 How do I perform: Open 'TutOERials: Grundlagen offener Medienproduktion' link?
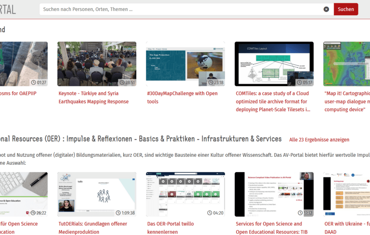pyautogui.click(x=93, y=228)
